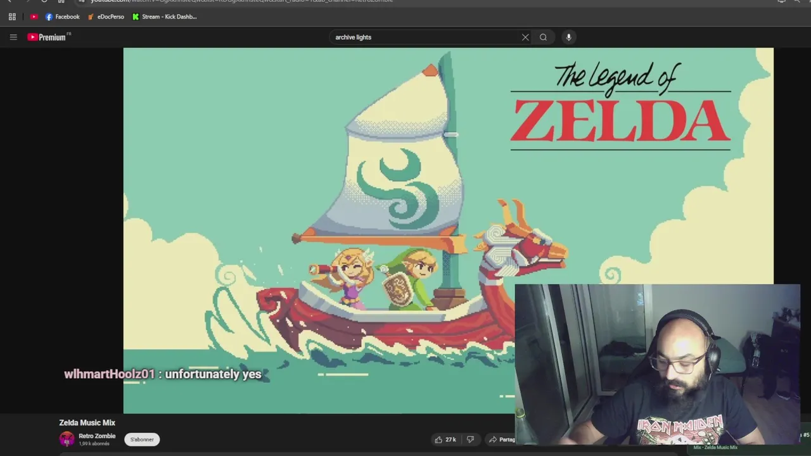Dislike the video with thumbs down
811x456 pixels.
coord(470,440)
